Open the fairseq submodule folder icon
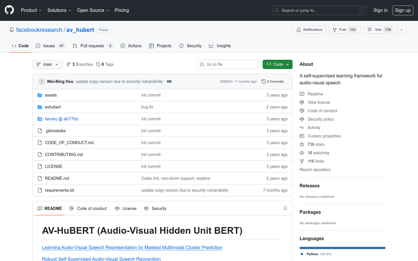The height and width of the screenshot is (261, 418). pyautogui.click(x=40, y=119)
